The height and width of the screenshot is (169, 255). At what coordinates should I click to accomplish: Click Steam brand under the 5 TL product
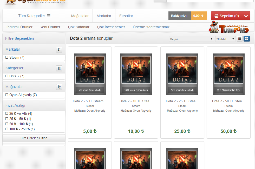90,106
